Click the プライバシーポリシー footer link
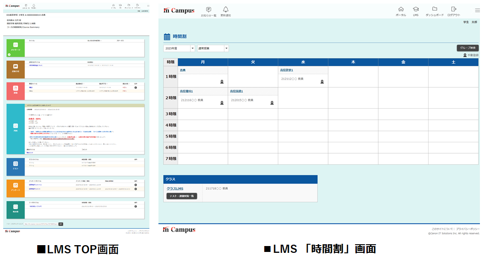The height and width of the screenshot is (261, 484). pyautogui.click(x=468, y=229)
